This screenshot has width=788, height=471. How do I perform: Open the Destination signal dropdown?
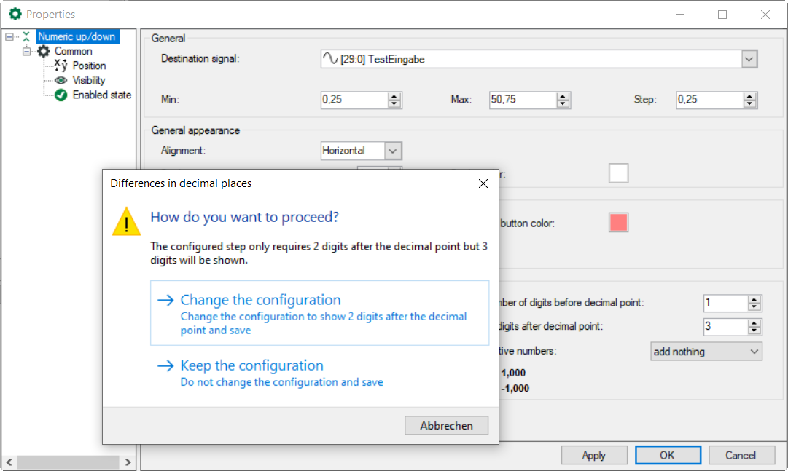coord(749,59)
